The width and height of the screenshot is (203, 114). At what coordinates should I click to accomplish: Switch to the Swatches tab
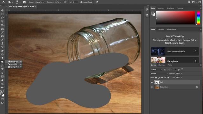pyautogui.click(x=161, y=8)
